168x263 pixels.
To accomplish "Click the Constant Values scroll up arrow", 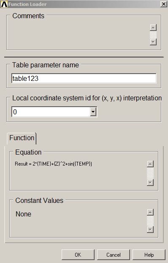I will [150, 212].
